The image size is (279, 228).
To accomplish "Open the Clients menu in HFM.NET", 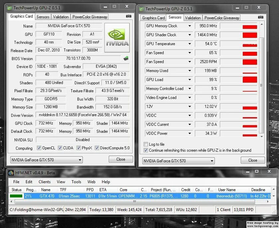I will (45, 182).
